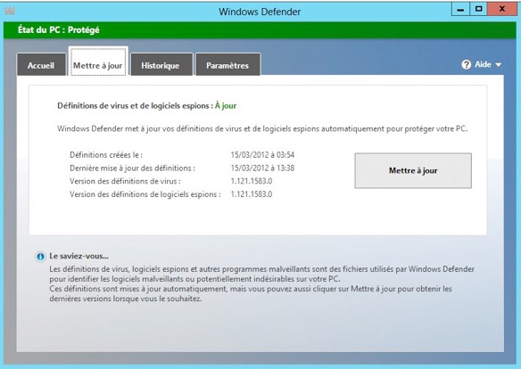The image size is (521, 369).
Task: Select the Mettre à jour tab
Action: (x=98, y=61)
